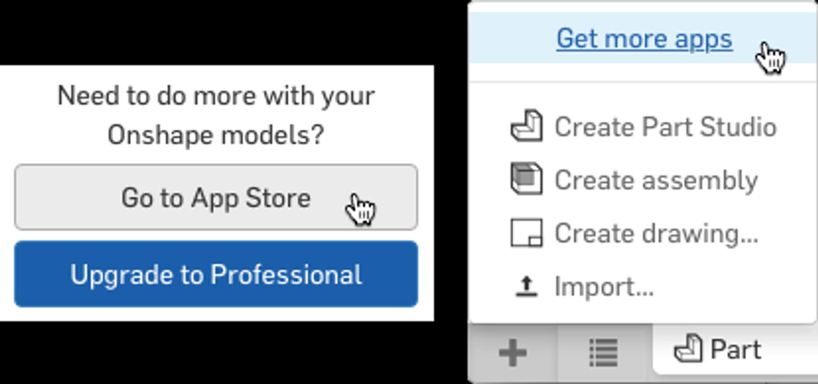Choose the "Create assembly" menu text
The width and height of the screenshot is (818, 384).
pos(656,180)
